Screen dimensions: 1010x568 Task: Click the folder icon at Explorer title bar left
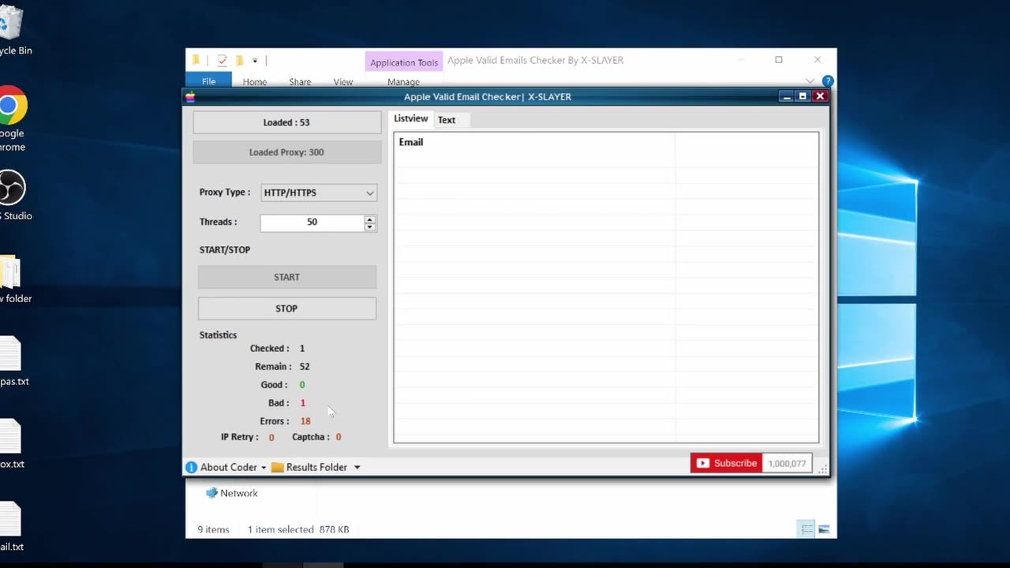196,60
